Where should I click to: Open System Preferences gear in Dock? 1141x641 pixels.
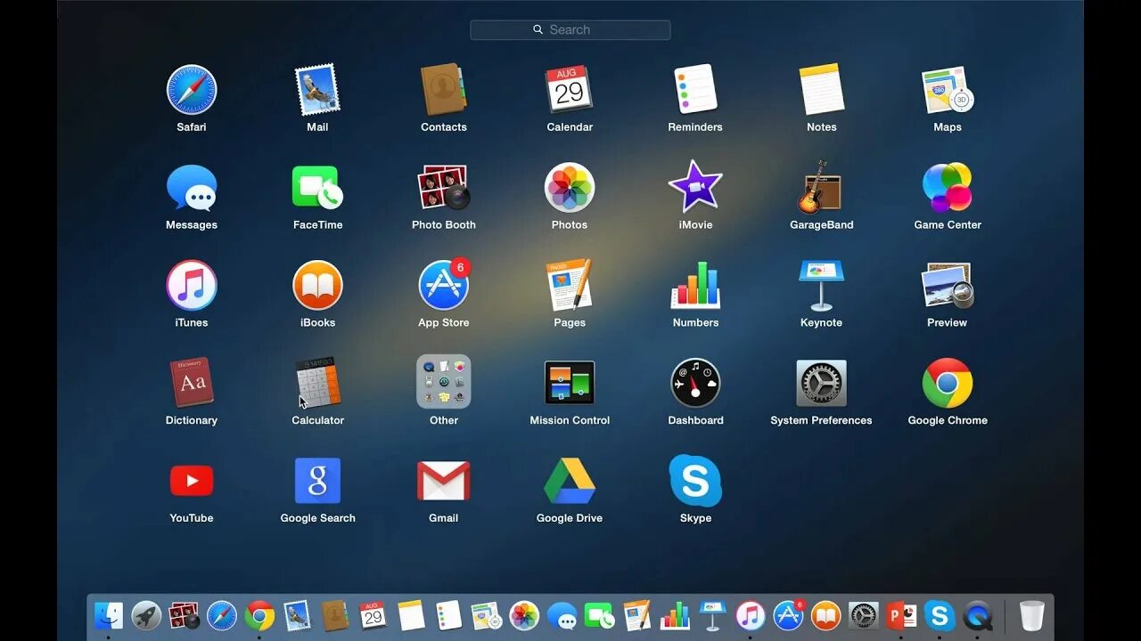[864, 615]
